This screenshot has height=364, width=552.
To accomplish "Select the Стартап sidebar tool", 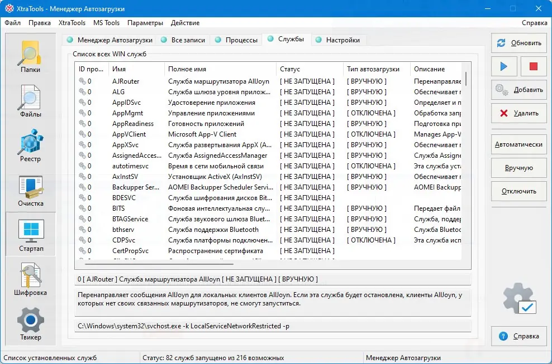I will point(31,234).
